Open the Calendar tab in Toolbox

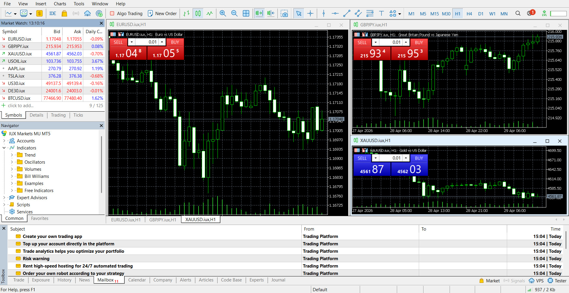137,280
